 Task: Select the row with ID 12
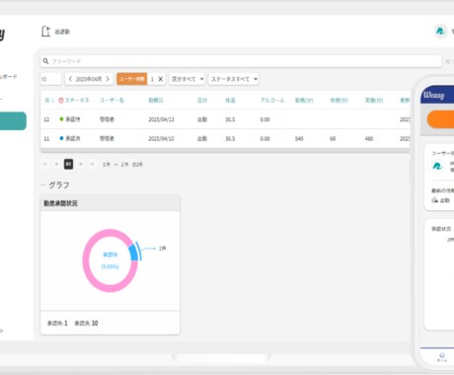(225, 119)
